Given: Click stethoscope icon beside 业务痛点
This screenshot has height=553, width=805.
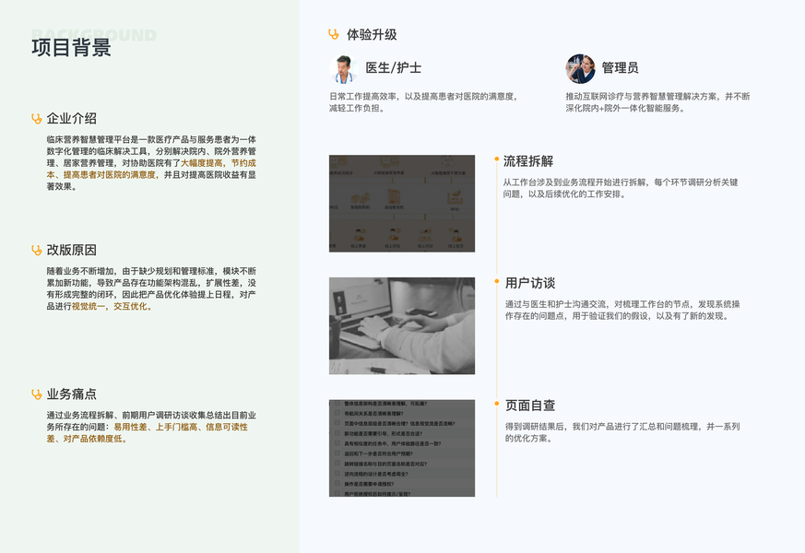Looking at the screenshot, I should pos(37,394).
